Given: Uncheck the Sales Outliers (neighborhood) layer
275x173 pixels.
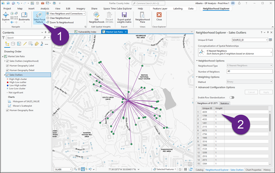Looking at the screenshot, I should 7,61.
